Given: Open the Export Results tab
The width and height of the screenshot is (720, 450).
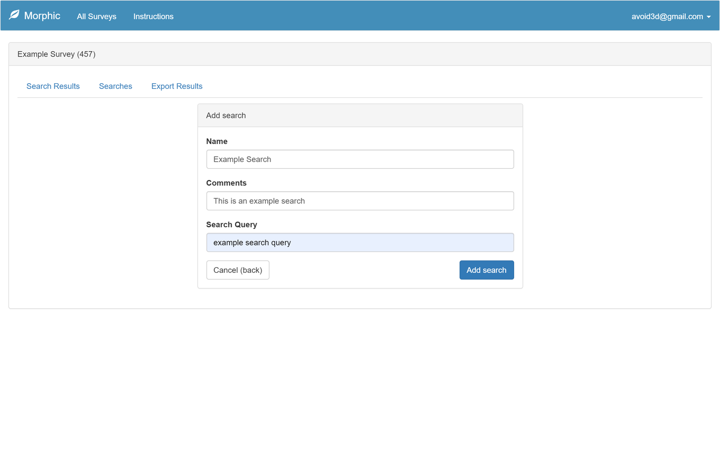Looking at the screenshot, I should [x=177, y=86].
